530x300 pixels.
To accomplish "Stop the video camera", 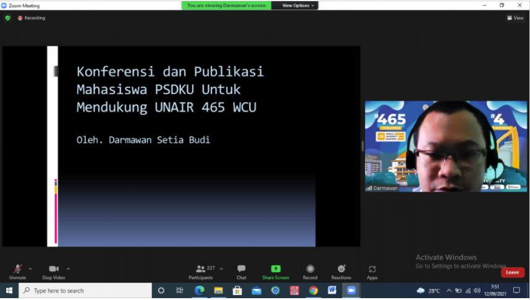I will pyautogui.click(x=54, y=271).
